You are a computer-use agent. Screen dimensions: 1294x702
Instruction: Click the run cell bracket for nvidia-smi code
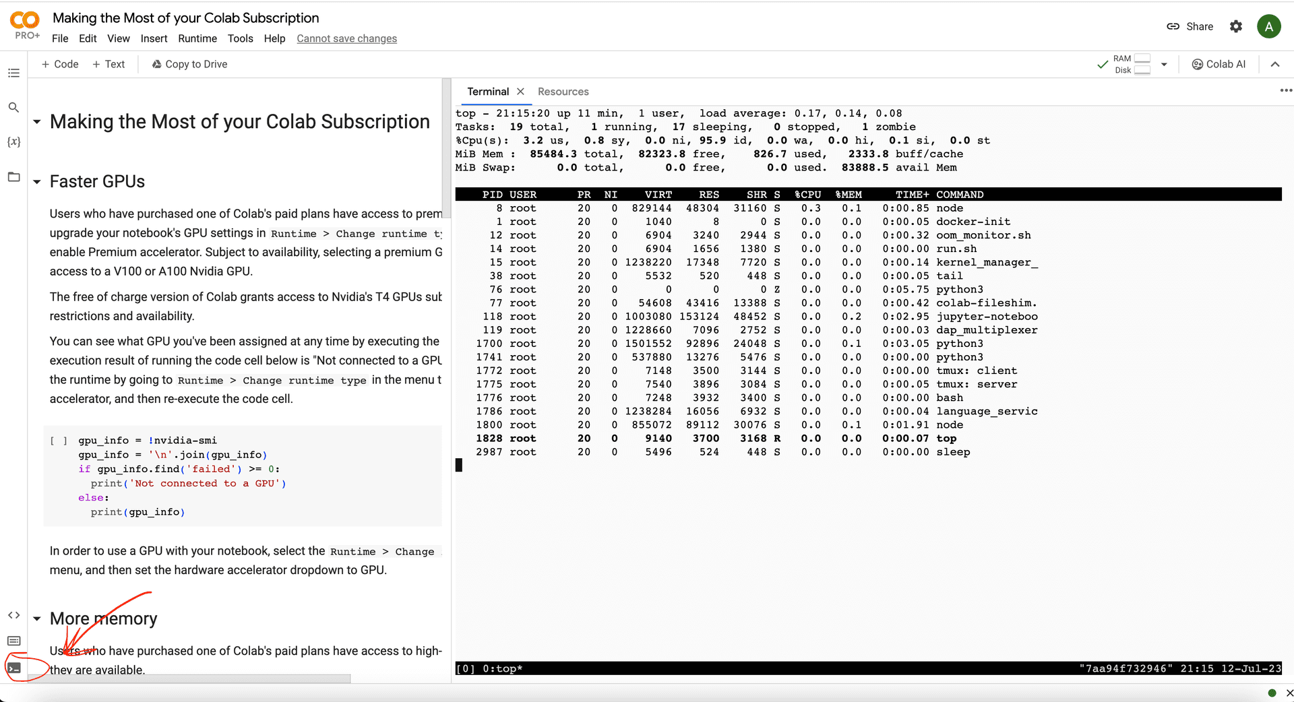tap(59, 441)
